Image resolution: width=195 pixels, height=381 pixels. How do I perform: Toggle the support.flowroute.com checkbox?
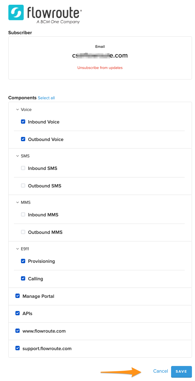pyautogui.click(x=18, y=348)
